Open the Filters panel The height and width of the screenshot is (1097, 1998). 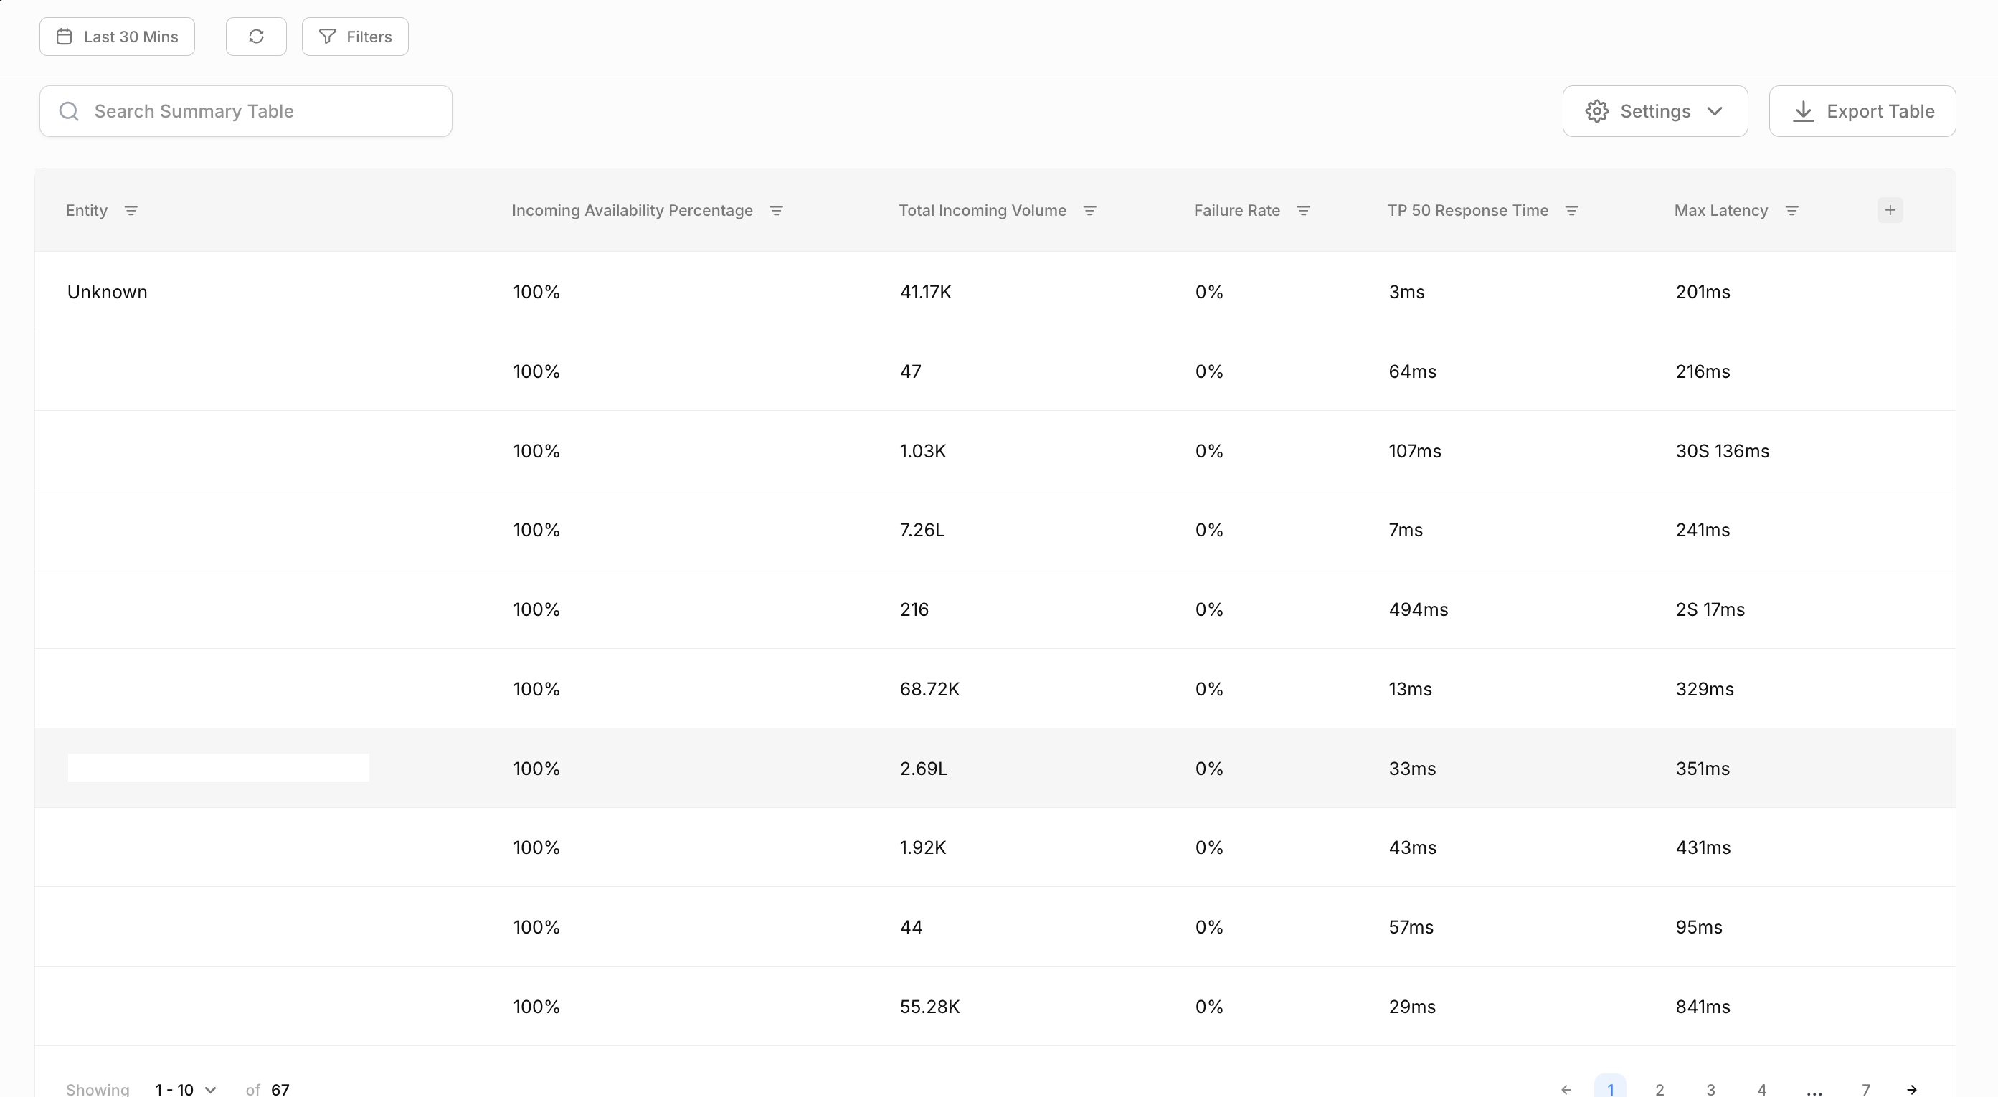click(355, 37)
